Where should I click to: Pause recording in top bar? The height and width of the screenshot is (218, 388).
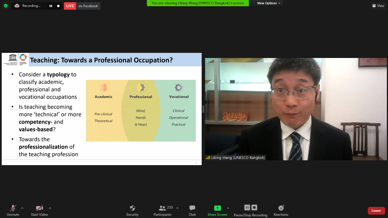tap(51, 6)
